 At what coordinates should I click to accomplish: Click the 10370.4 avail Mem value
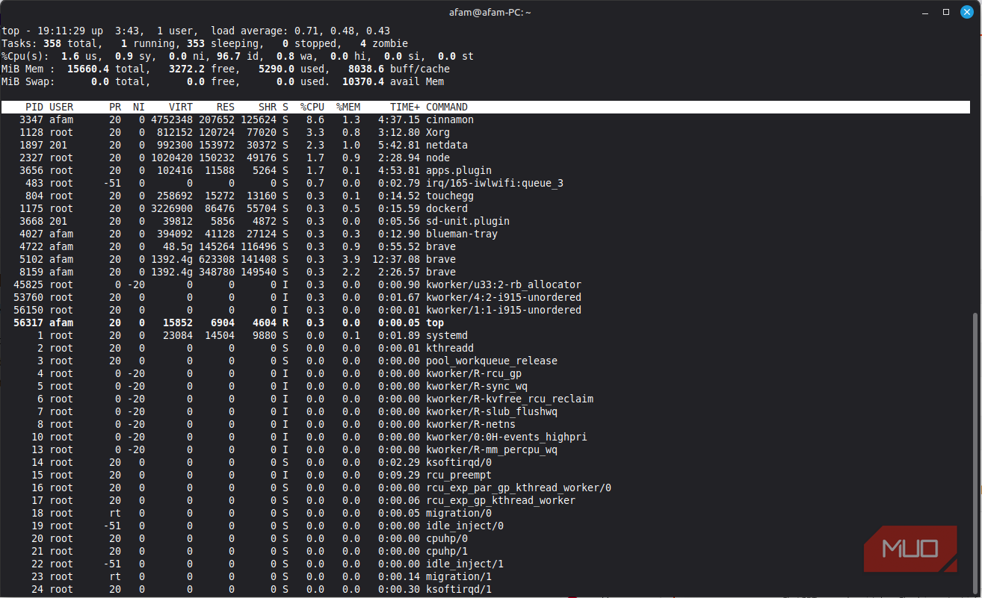coord(363,81)
